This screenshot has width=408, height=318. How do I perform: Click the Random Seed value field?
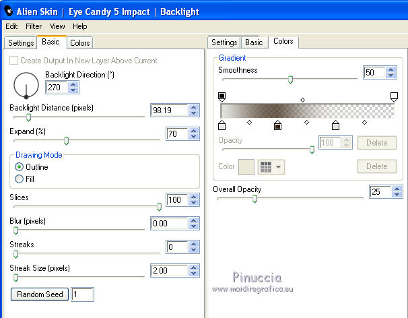point(83,294)
